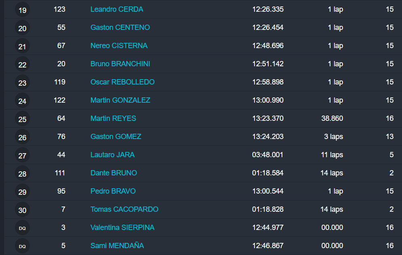Click the position 30 circle badge
This screenshot has width=402, height=255.
(x=22, y=210)
